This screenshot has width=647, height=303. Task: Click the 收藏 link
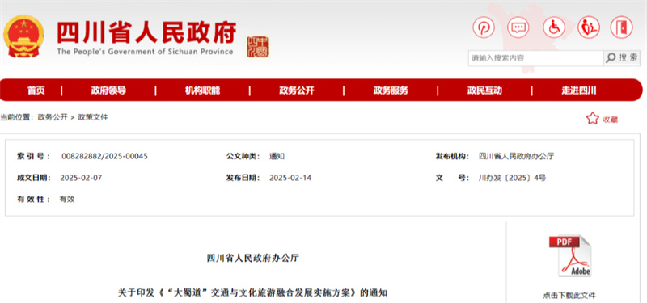click(x=610, y=120)
